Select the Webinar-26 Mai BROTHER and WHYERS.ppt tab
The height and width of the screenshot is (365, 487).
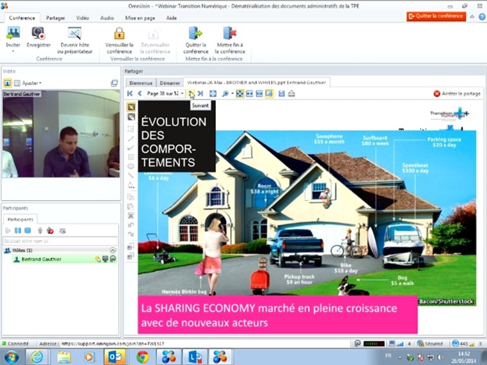tap(257, 83)
